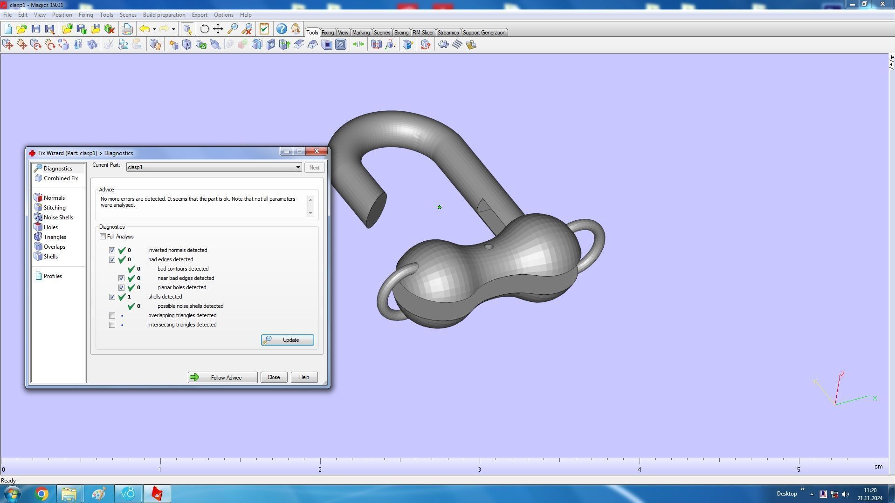
Task: Open the Current Part dropdown
Action: pyautogui.click(x=297, y=167)
